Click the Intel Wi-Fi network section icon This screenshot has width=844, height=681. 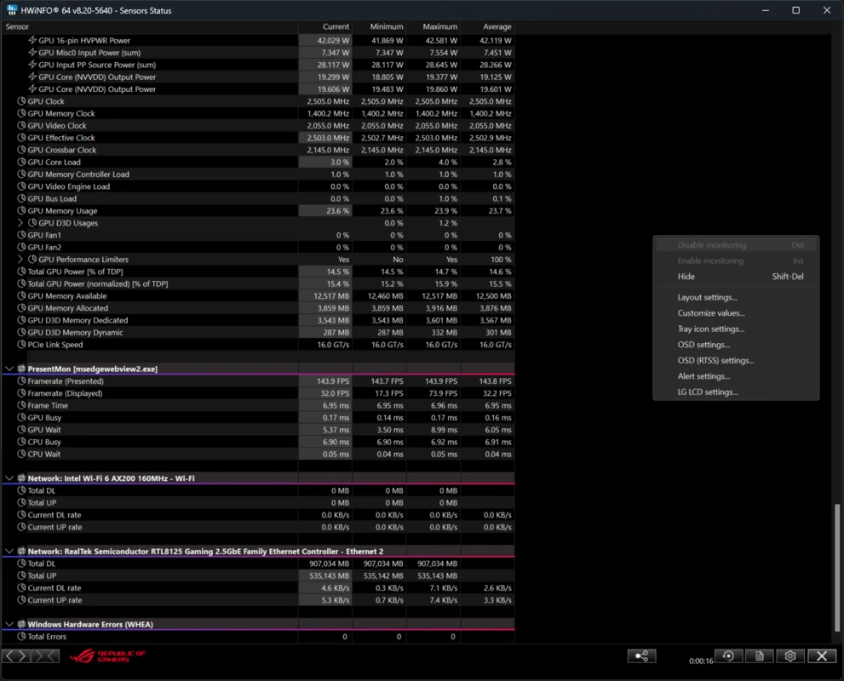[21, 478]
